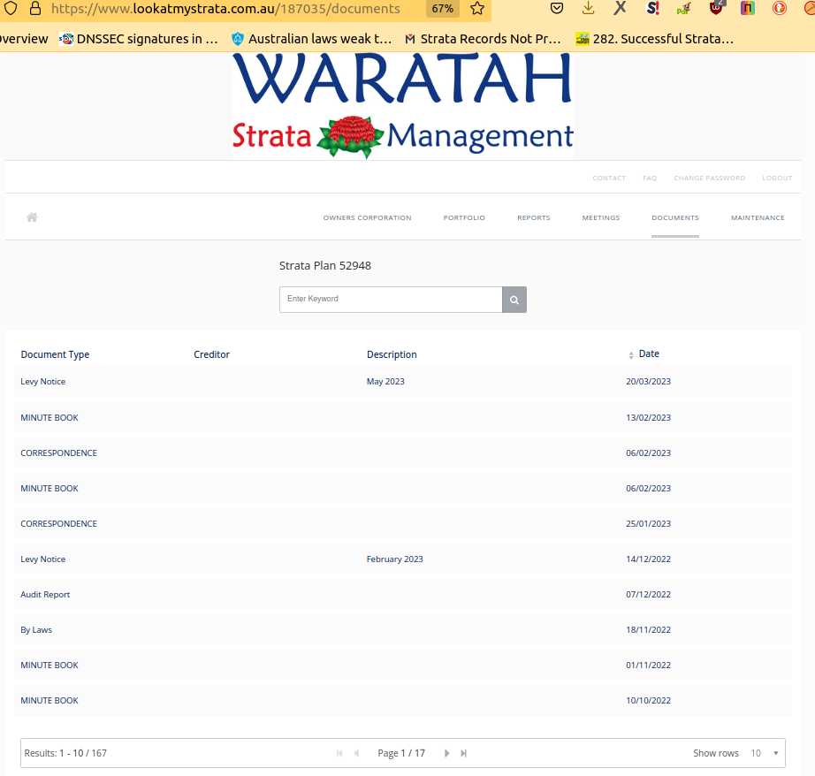The image size is (815, 776).
Task: Click the May 2023 description cell
Action: click(385, 382)
